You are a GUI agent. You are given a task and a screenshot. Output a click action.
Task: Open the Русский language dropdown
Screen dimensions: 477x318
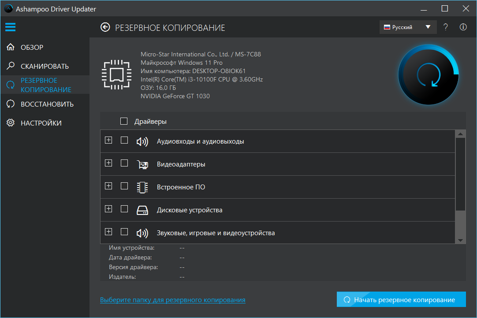pos(408,27)
